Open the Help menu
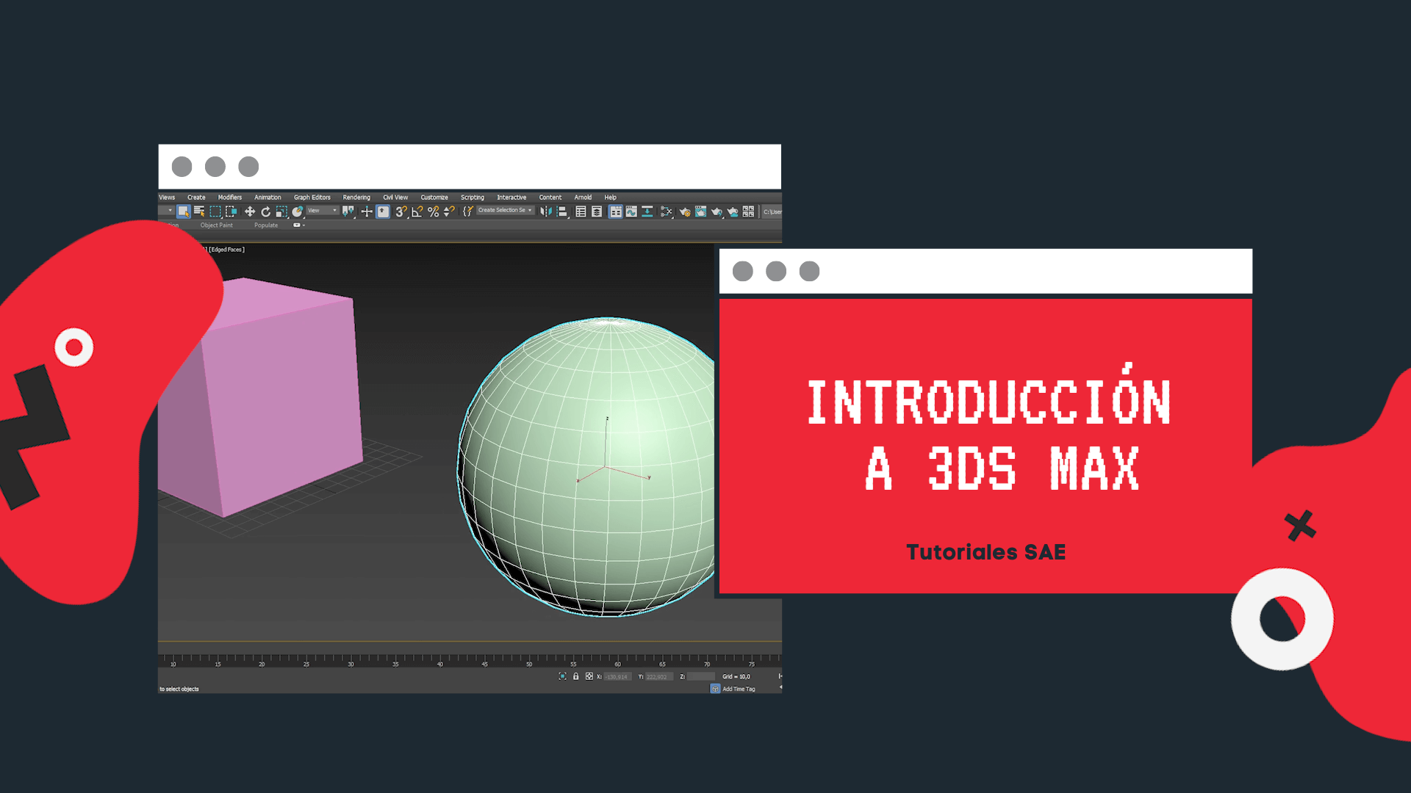 tap(611, 198)
